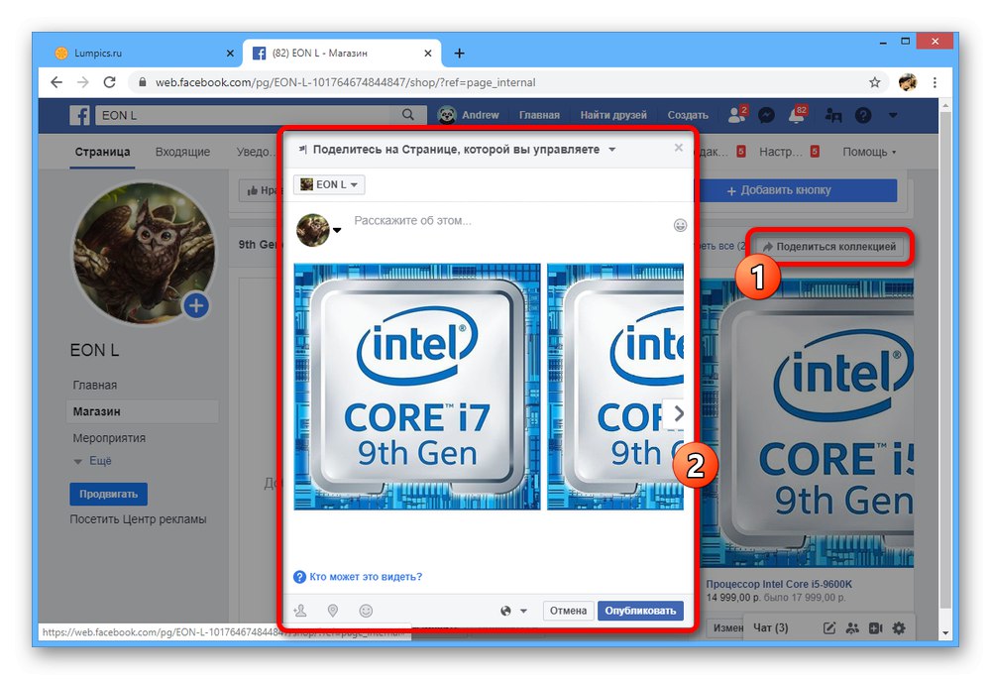
Task: Open the Facebook account dropdown arrow
Action: point(893,115)
